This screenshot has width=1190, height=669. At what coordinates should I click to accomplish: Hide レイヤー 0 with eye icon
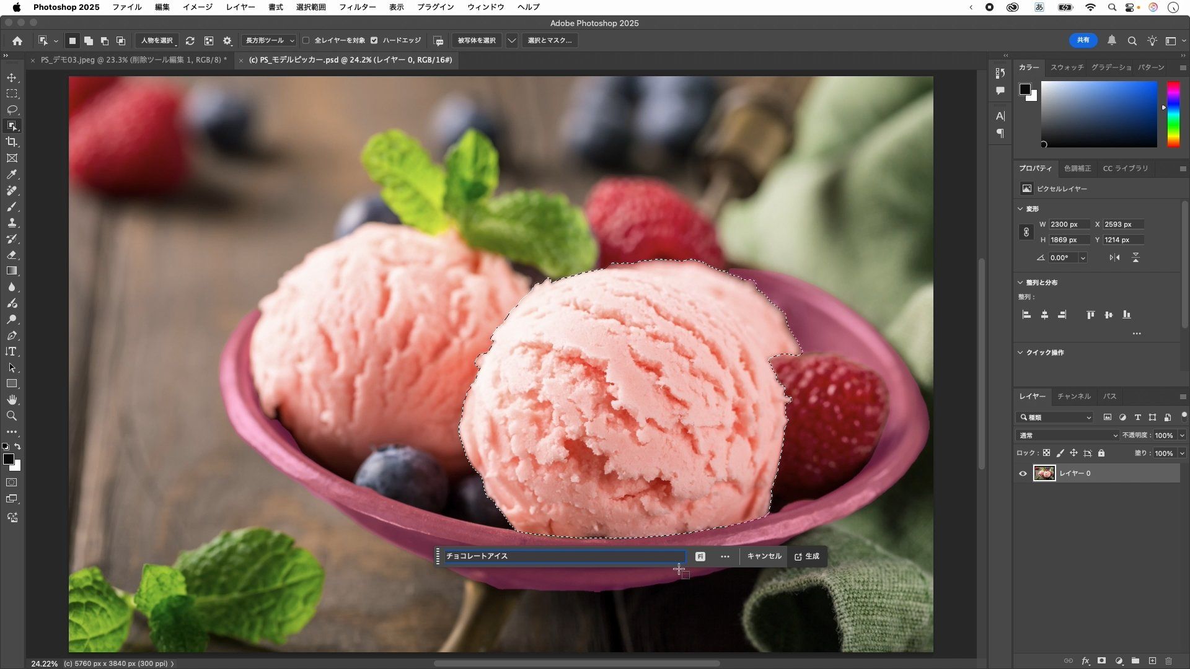point(1023,474)
